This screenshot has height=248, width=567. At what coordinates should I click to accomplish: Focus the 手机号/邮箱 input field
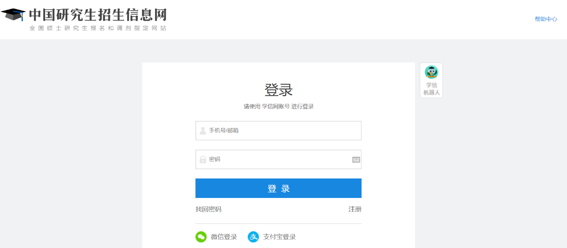(283, 131)
